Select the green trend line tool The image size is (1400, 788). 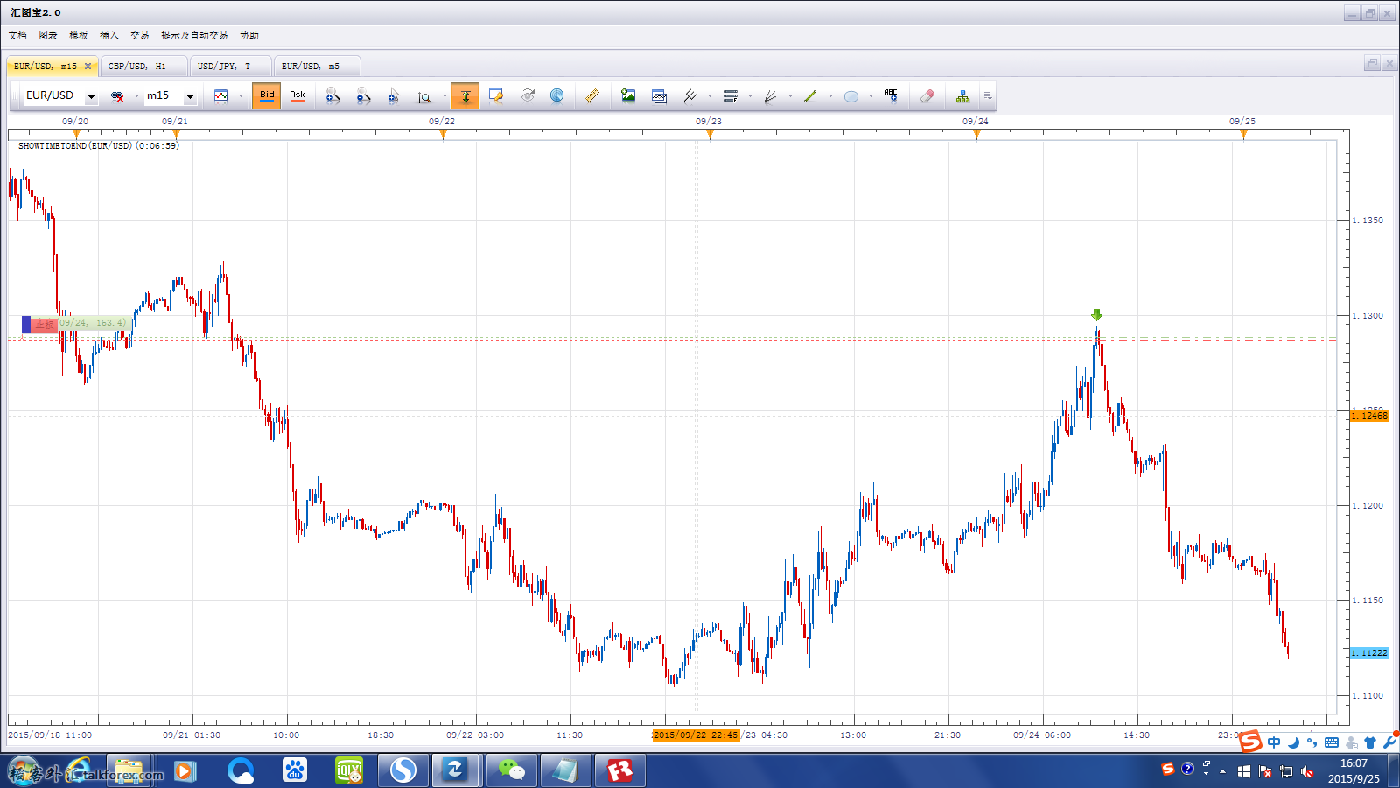tap(810, 96)
